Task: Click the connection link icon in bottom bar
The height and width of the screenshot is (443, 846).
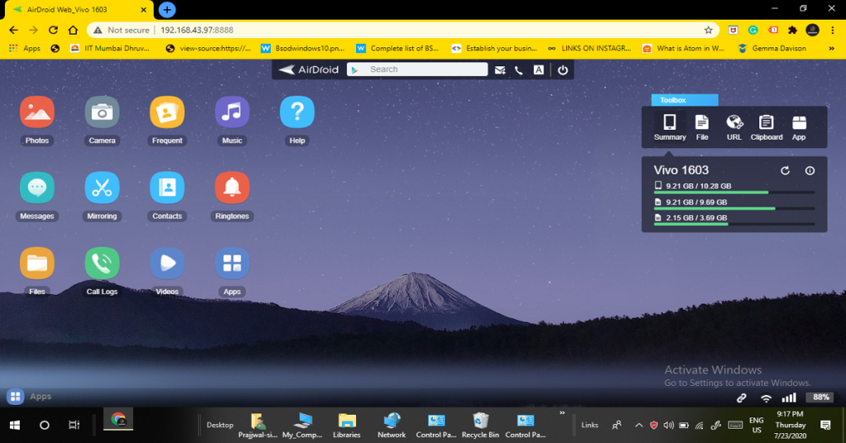Action: 742,398
